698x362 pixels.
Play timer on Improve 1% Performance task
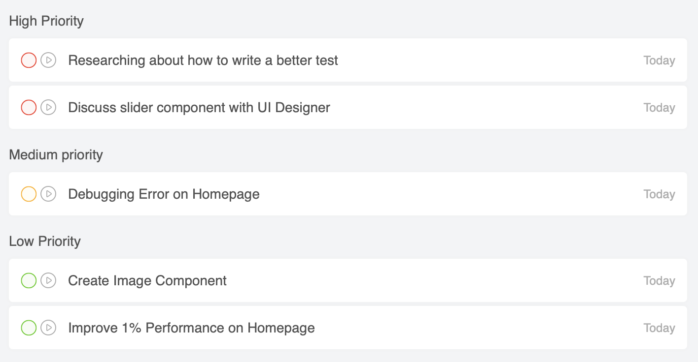(48, 328)
